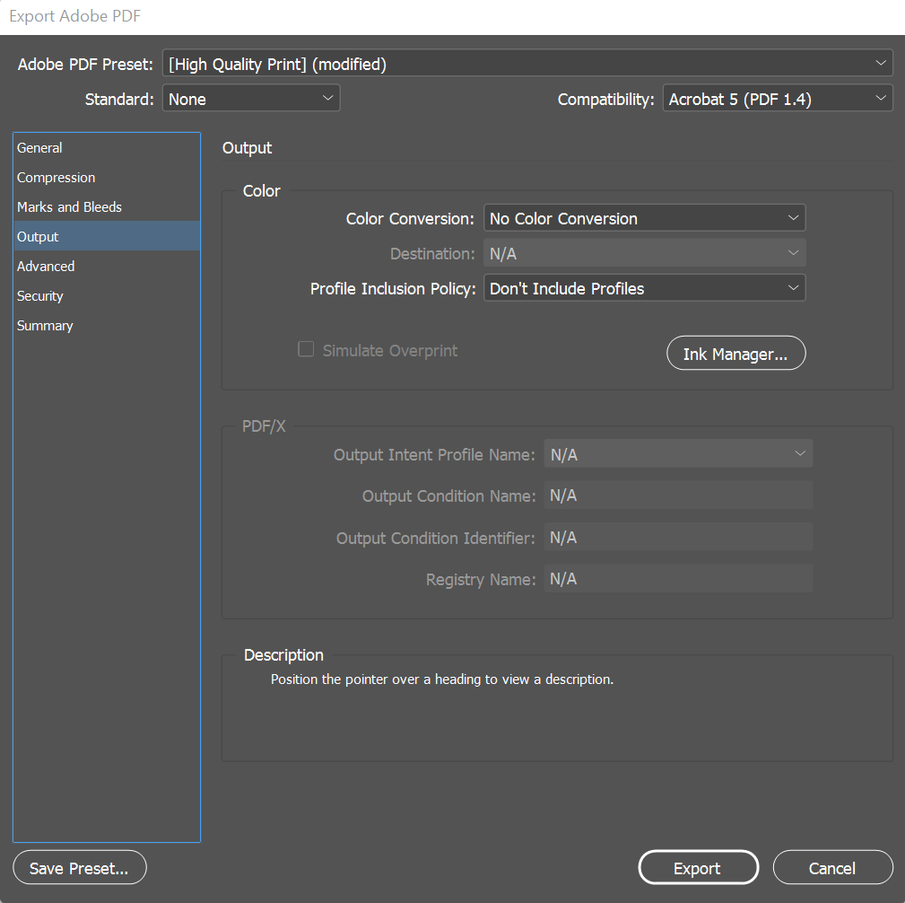Expand the Profile Inclusion Policy dropdown
905x903 pixels.
[x=644, y=288]
